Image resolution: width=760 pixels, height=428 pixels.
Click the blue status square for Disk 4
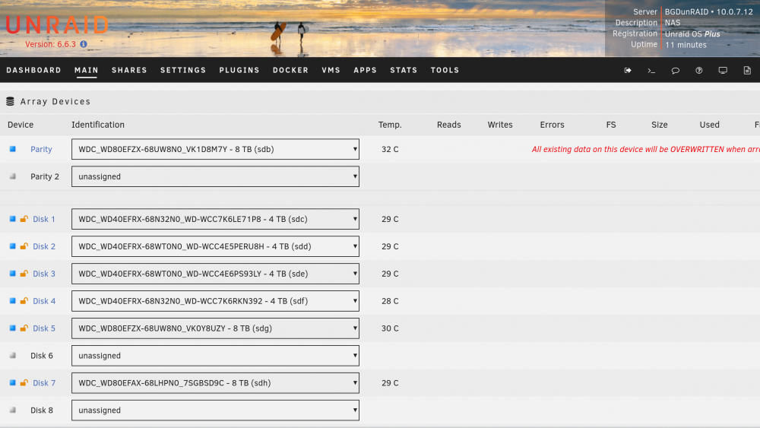point(13,300)
